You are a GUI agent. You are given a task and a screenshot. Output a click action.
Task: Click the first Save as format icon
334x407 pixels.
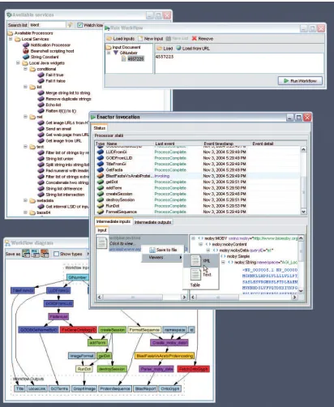26,254
